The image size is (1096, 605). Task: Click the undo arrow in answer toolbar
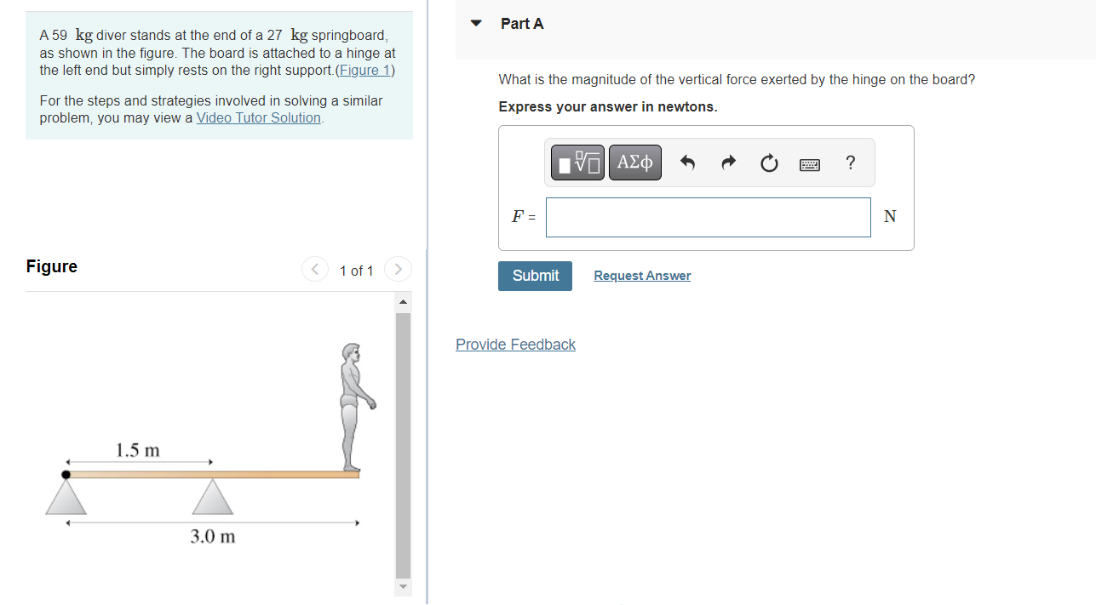[x=687, y=163]
